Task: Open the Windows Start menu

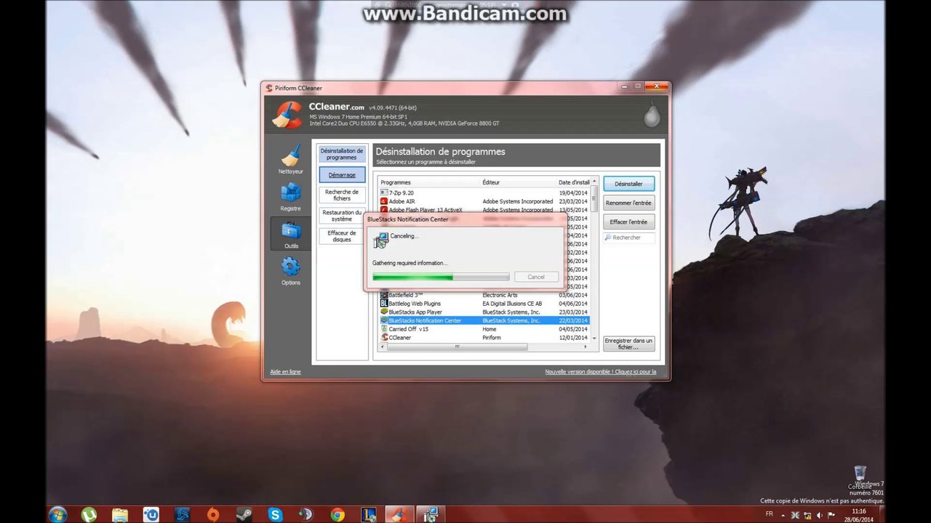Action: (57, 514)
